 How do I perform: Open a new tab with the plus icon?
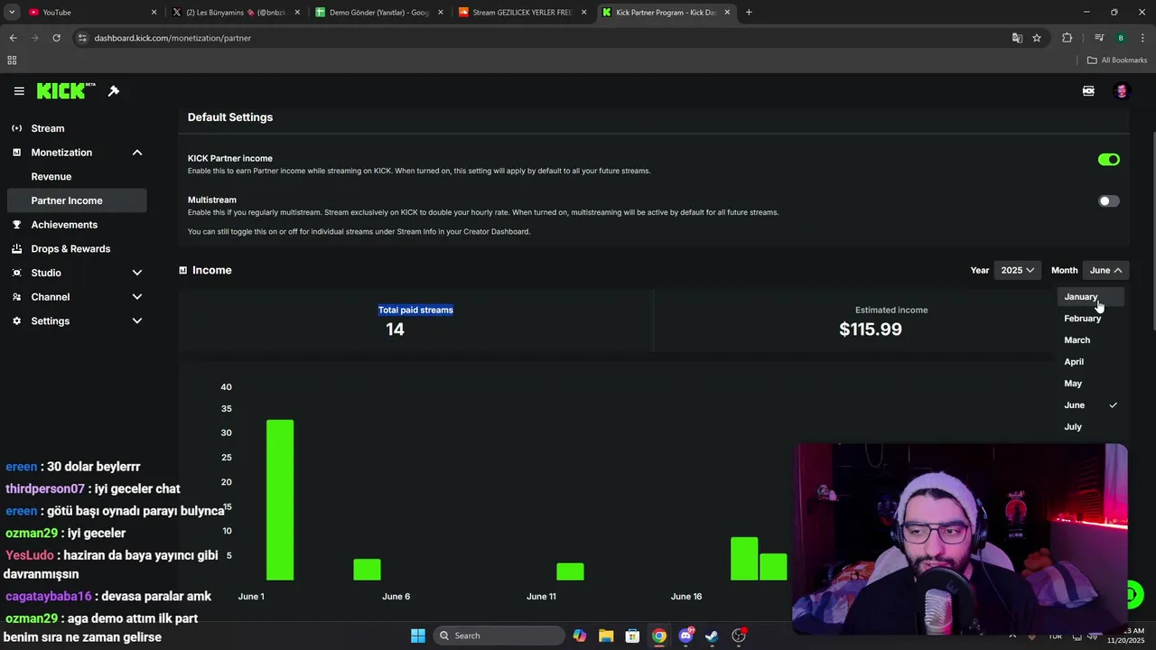point(749,13)
